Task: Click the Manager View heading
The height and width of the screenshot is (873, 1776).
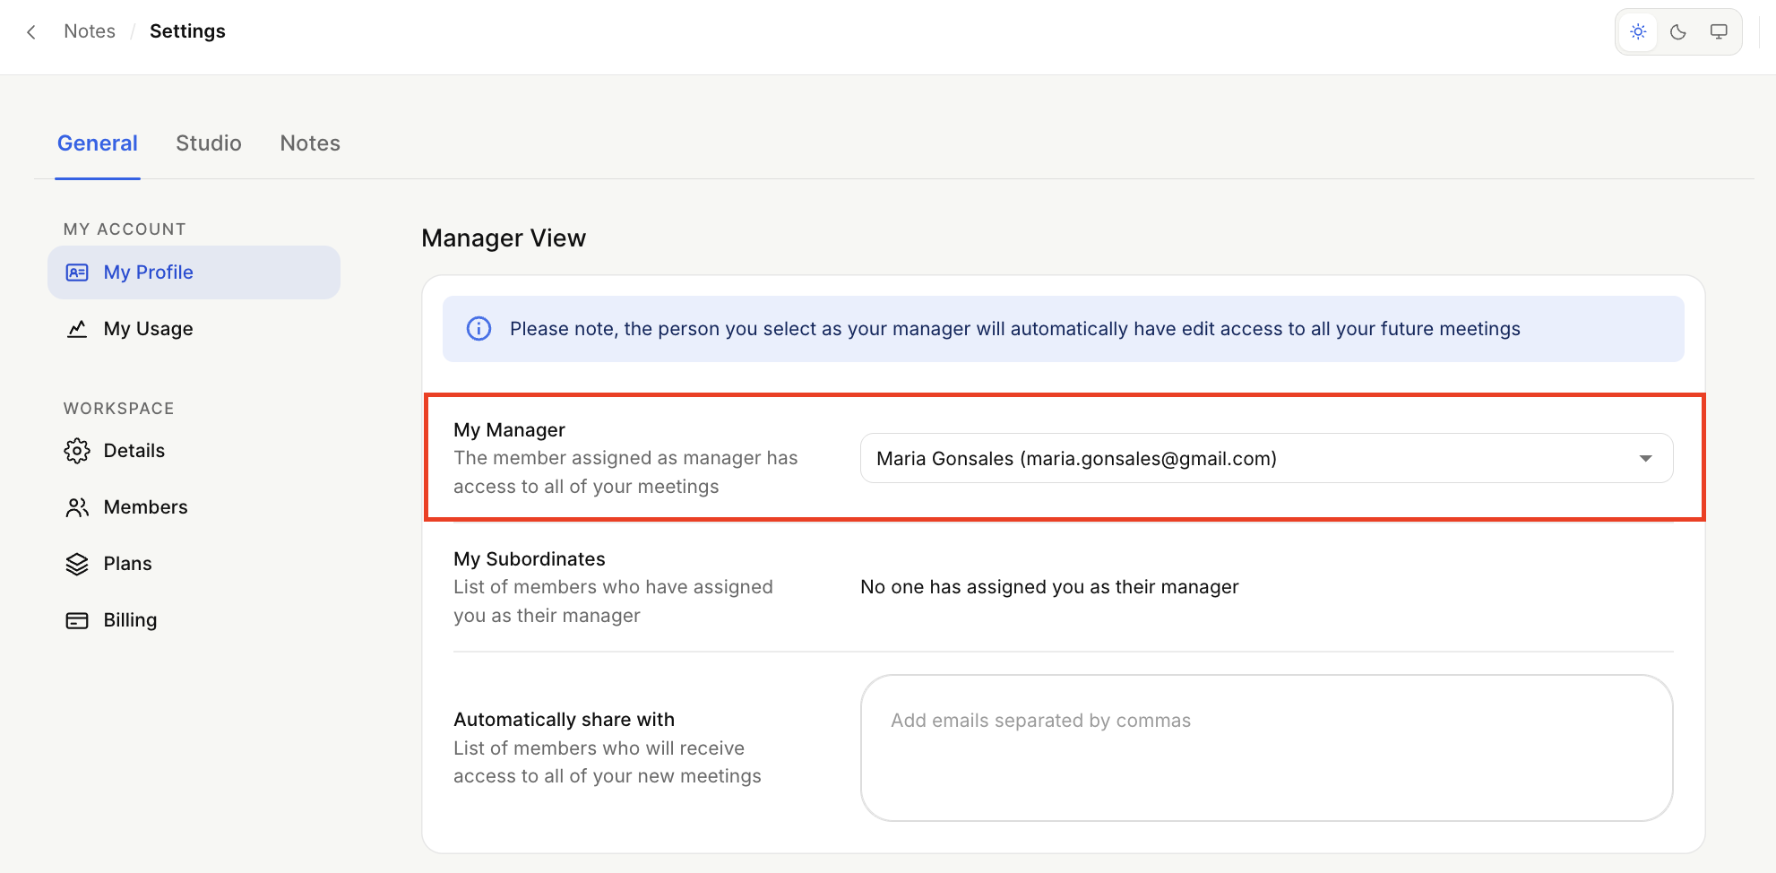Action: [x=504, y=238]
